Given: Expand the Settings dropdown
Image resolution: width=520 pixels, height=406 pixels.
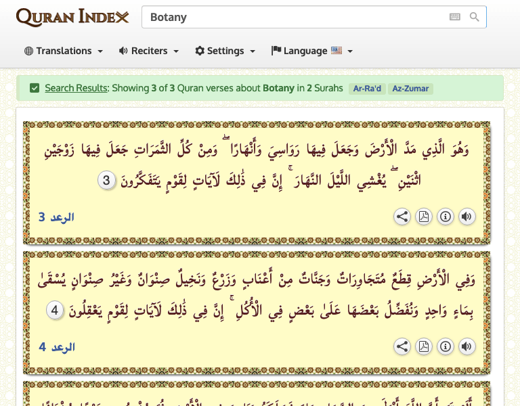Looking at the screenshot, I should [225, 51].
